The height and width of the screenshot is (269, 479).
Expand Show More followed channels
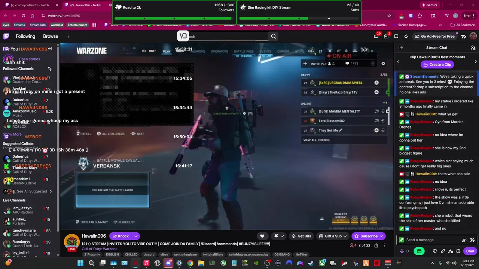point(12,134)
